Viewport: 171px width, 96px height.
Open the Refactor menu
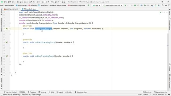tap(32, 2)
